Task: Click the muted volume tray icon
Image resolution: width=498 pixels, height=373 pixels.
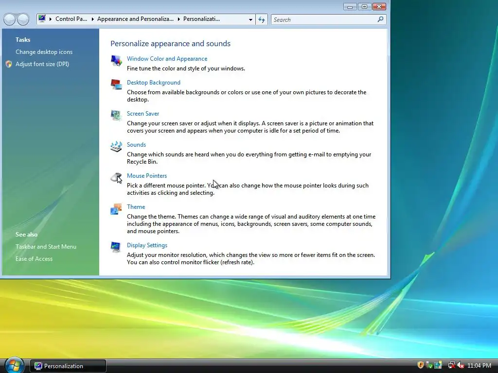Action: [x=461, y=365]
